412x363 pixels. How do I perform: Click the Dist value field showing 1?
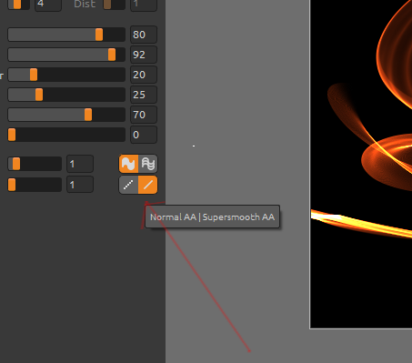point(144,5)
